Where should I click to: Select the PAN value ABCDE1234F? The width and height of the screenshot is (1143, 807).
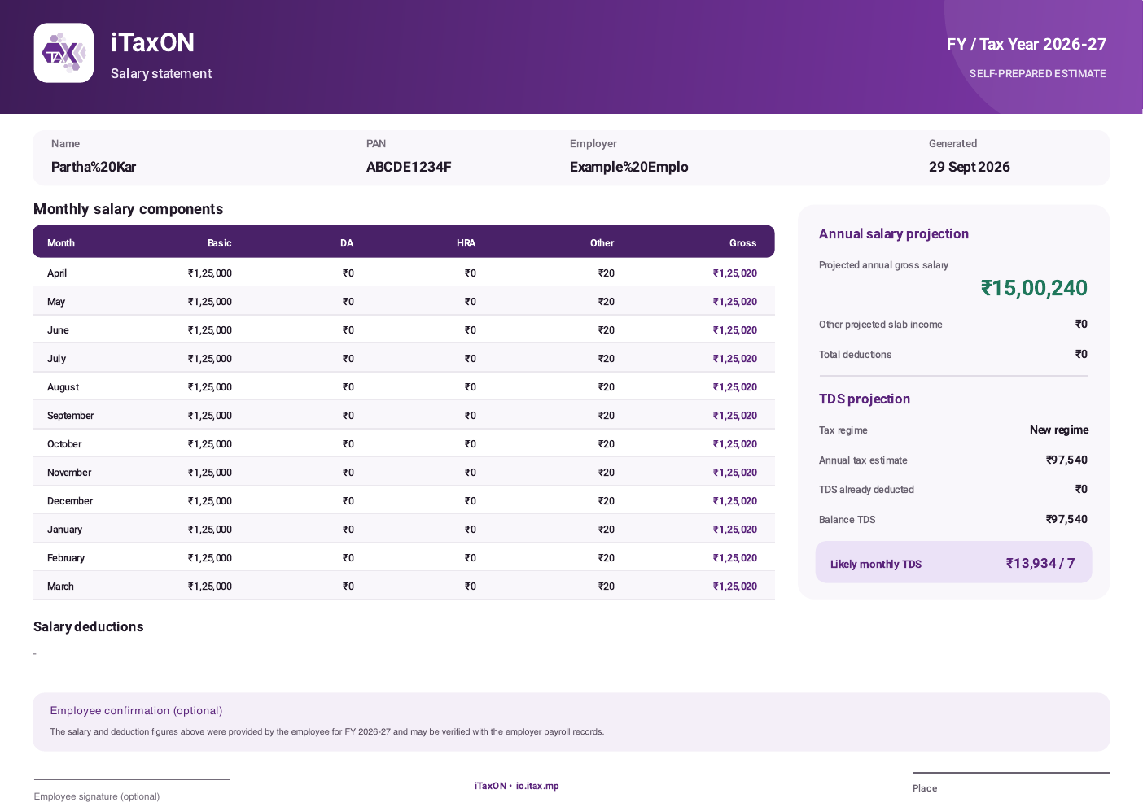409,167
